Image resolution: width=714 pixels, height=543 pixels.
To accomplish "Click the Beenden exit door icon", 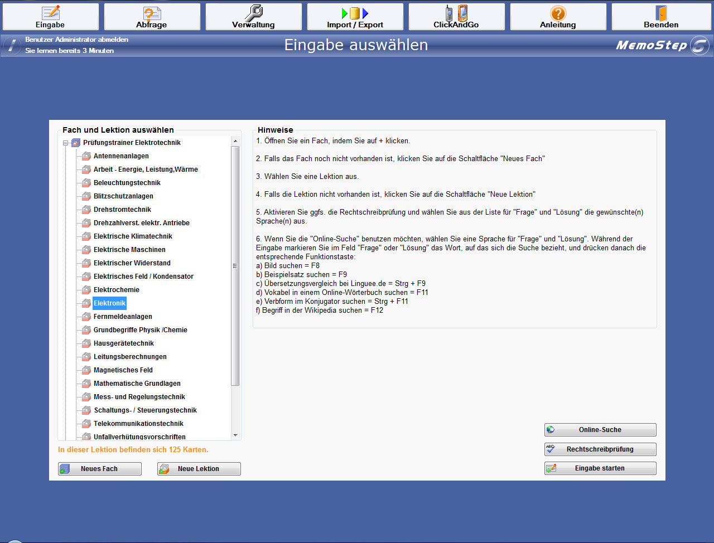I will [661, 13].
